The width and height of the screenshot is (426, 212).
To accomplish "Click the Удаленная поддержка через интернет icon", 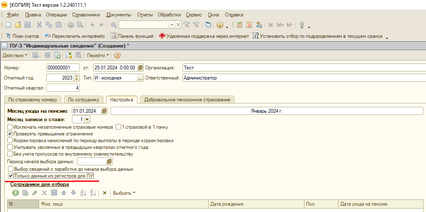I will 162,36.
